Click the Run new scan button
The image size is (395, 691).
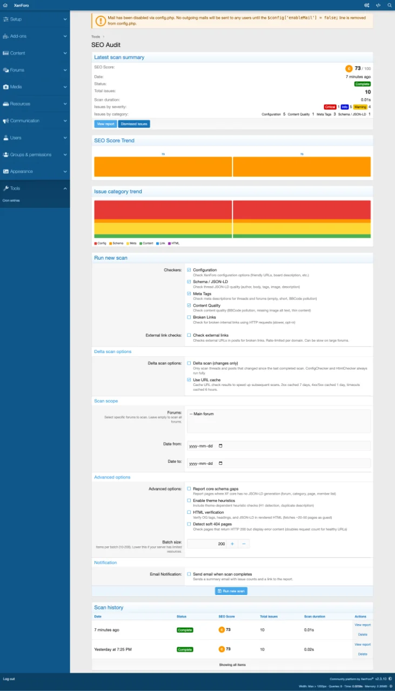point(231,591)
